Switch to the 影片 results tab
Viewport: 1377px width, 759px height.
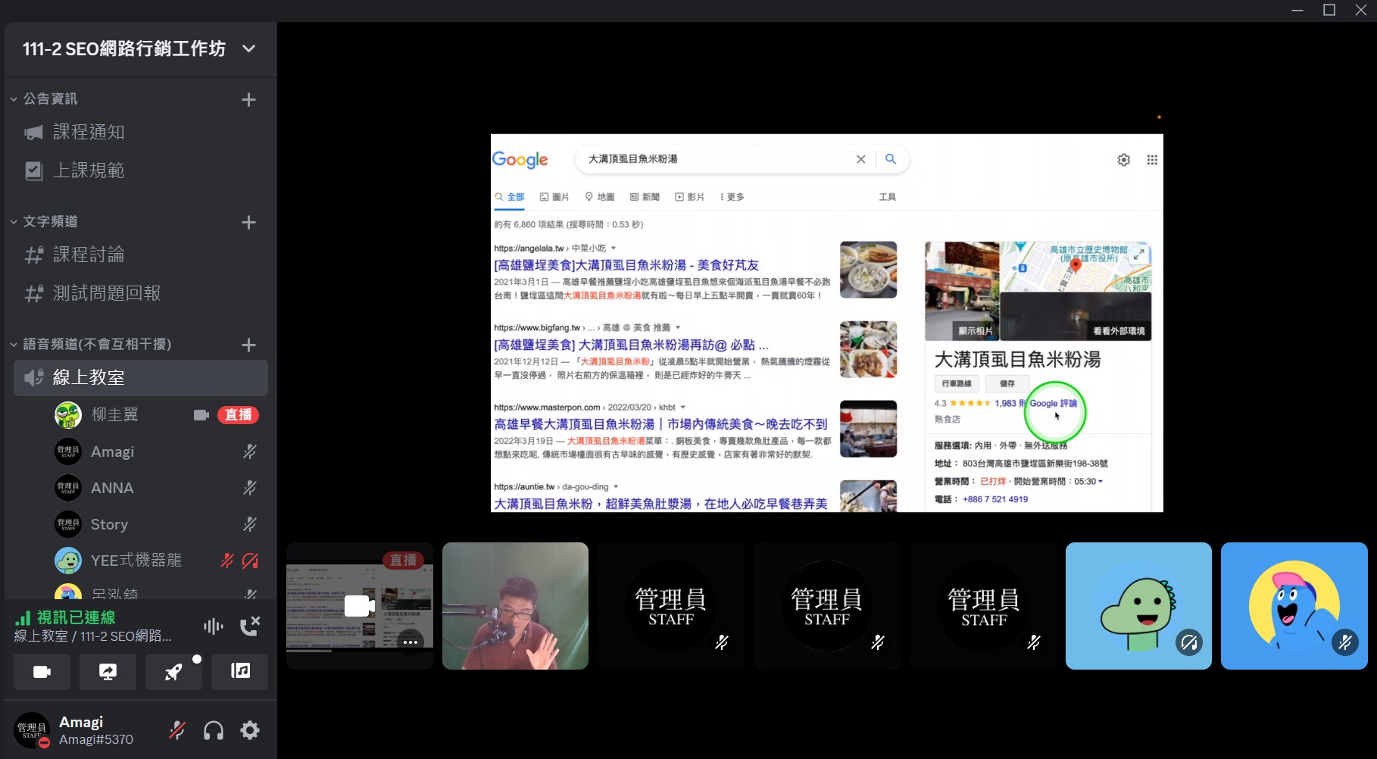tap(690, 197)
